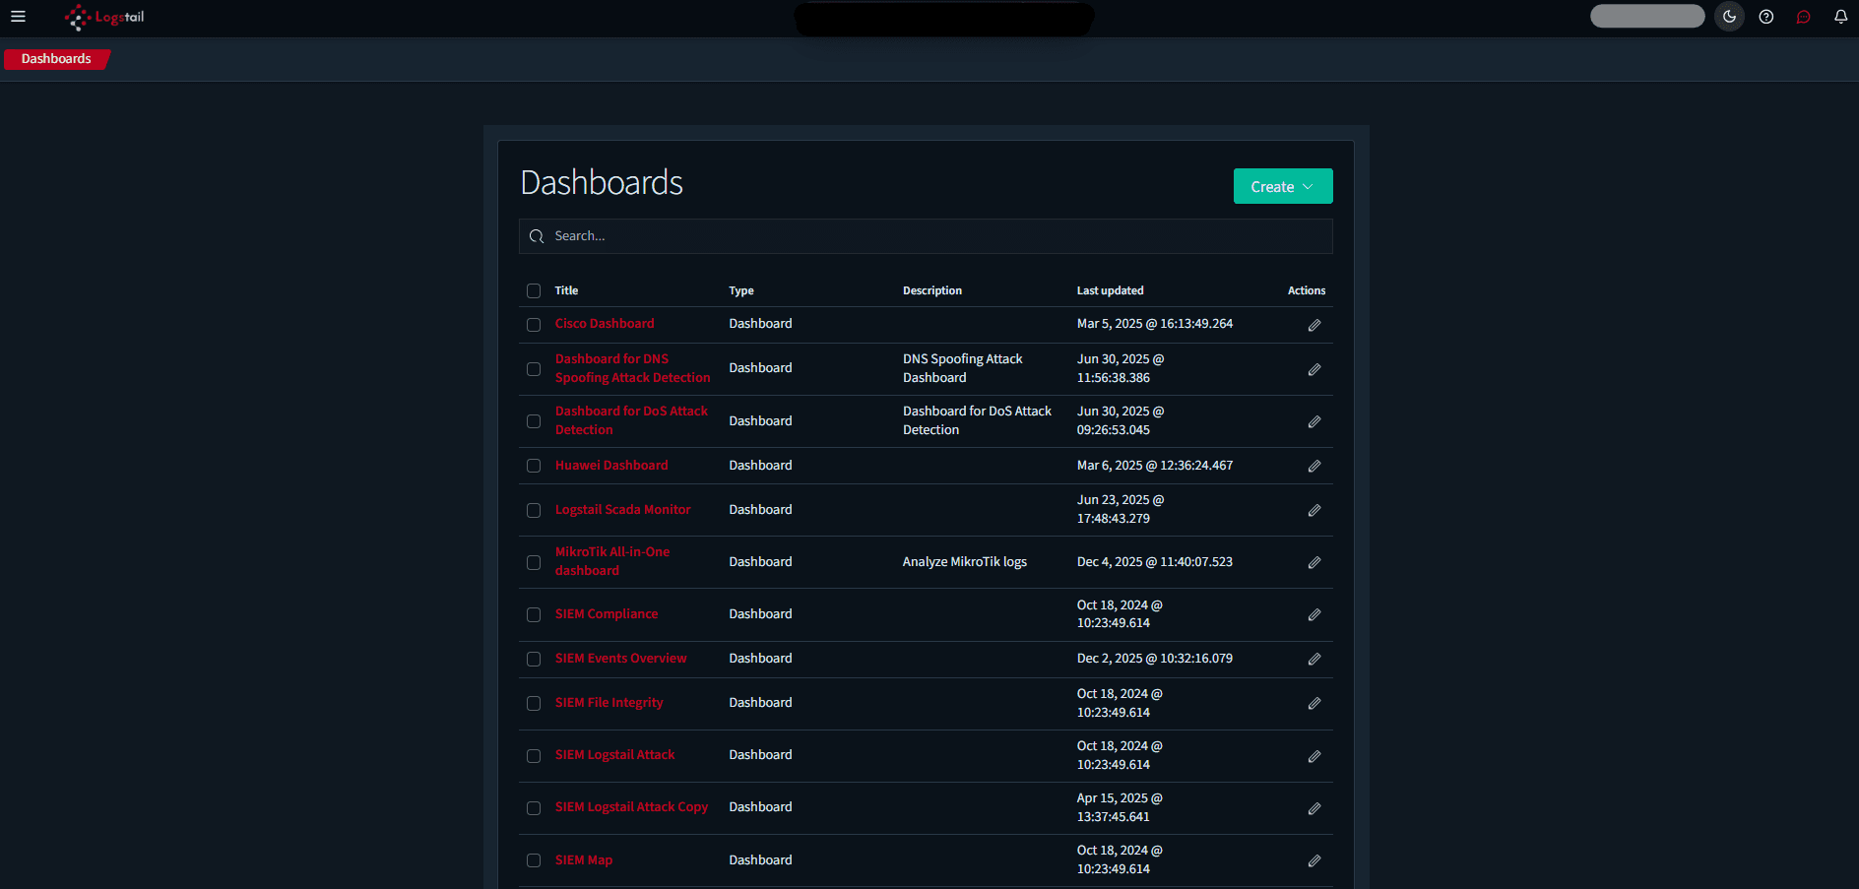Tick the select-all checkbox in table header
This screenshot has height=889, width=1859.
point(534,290)
